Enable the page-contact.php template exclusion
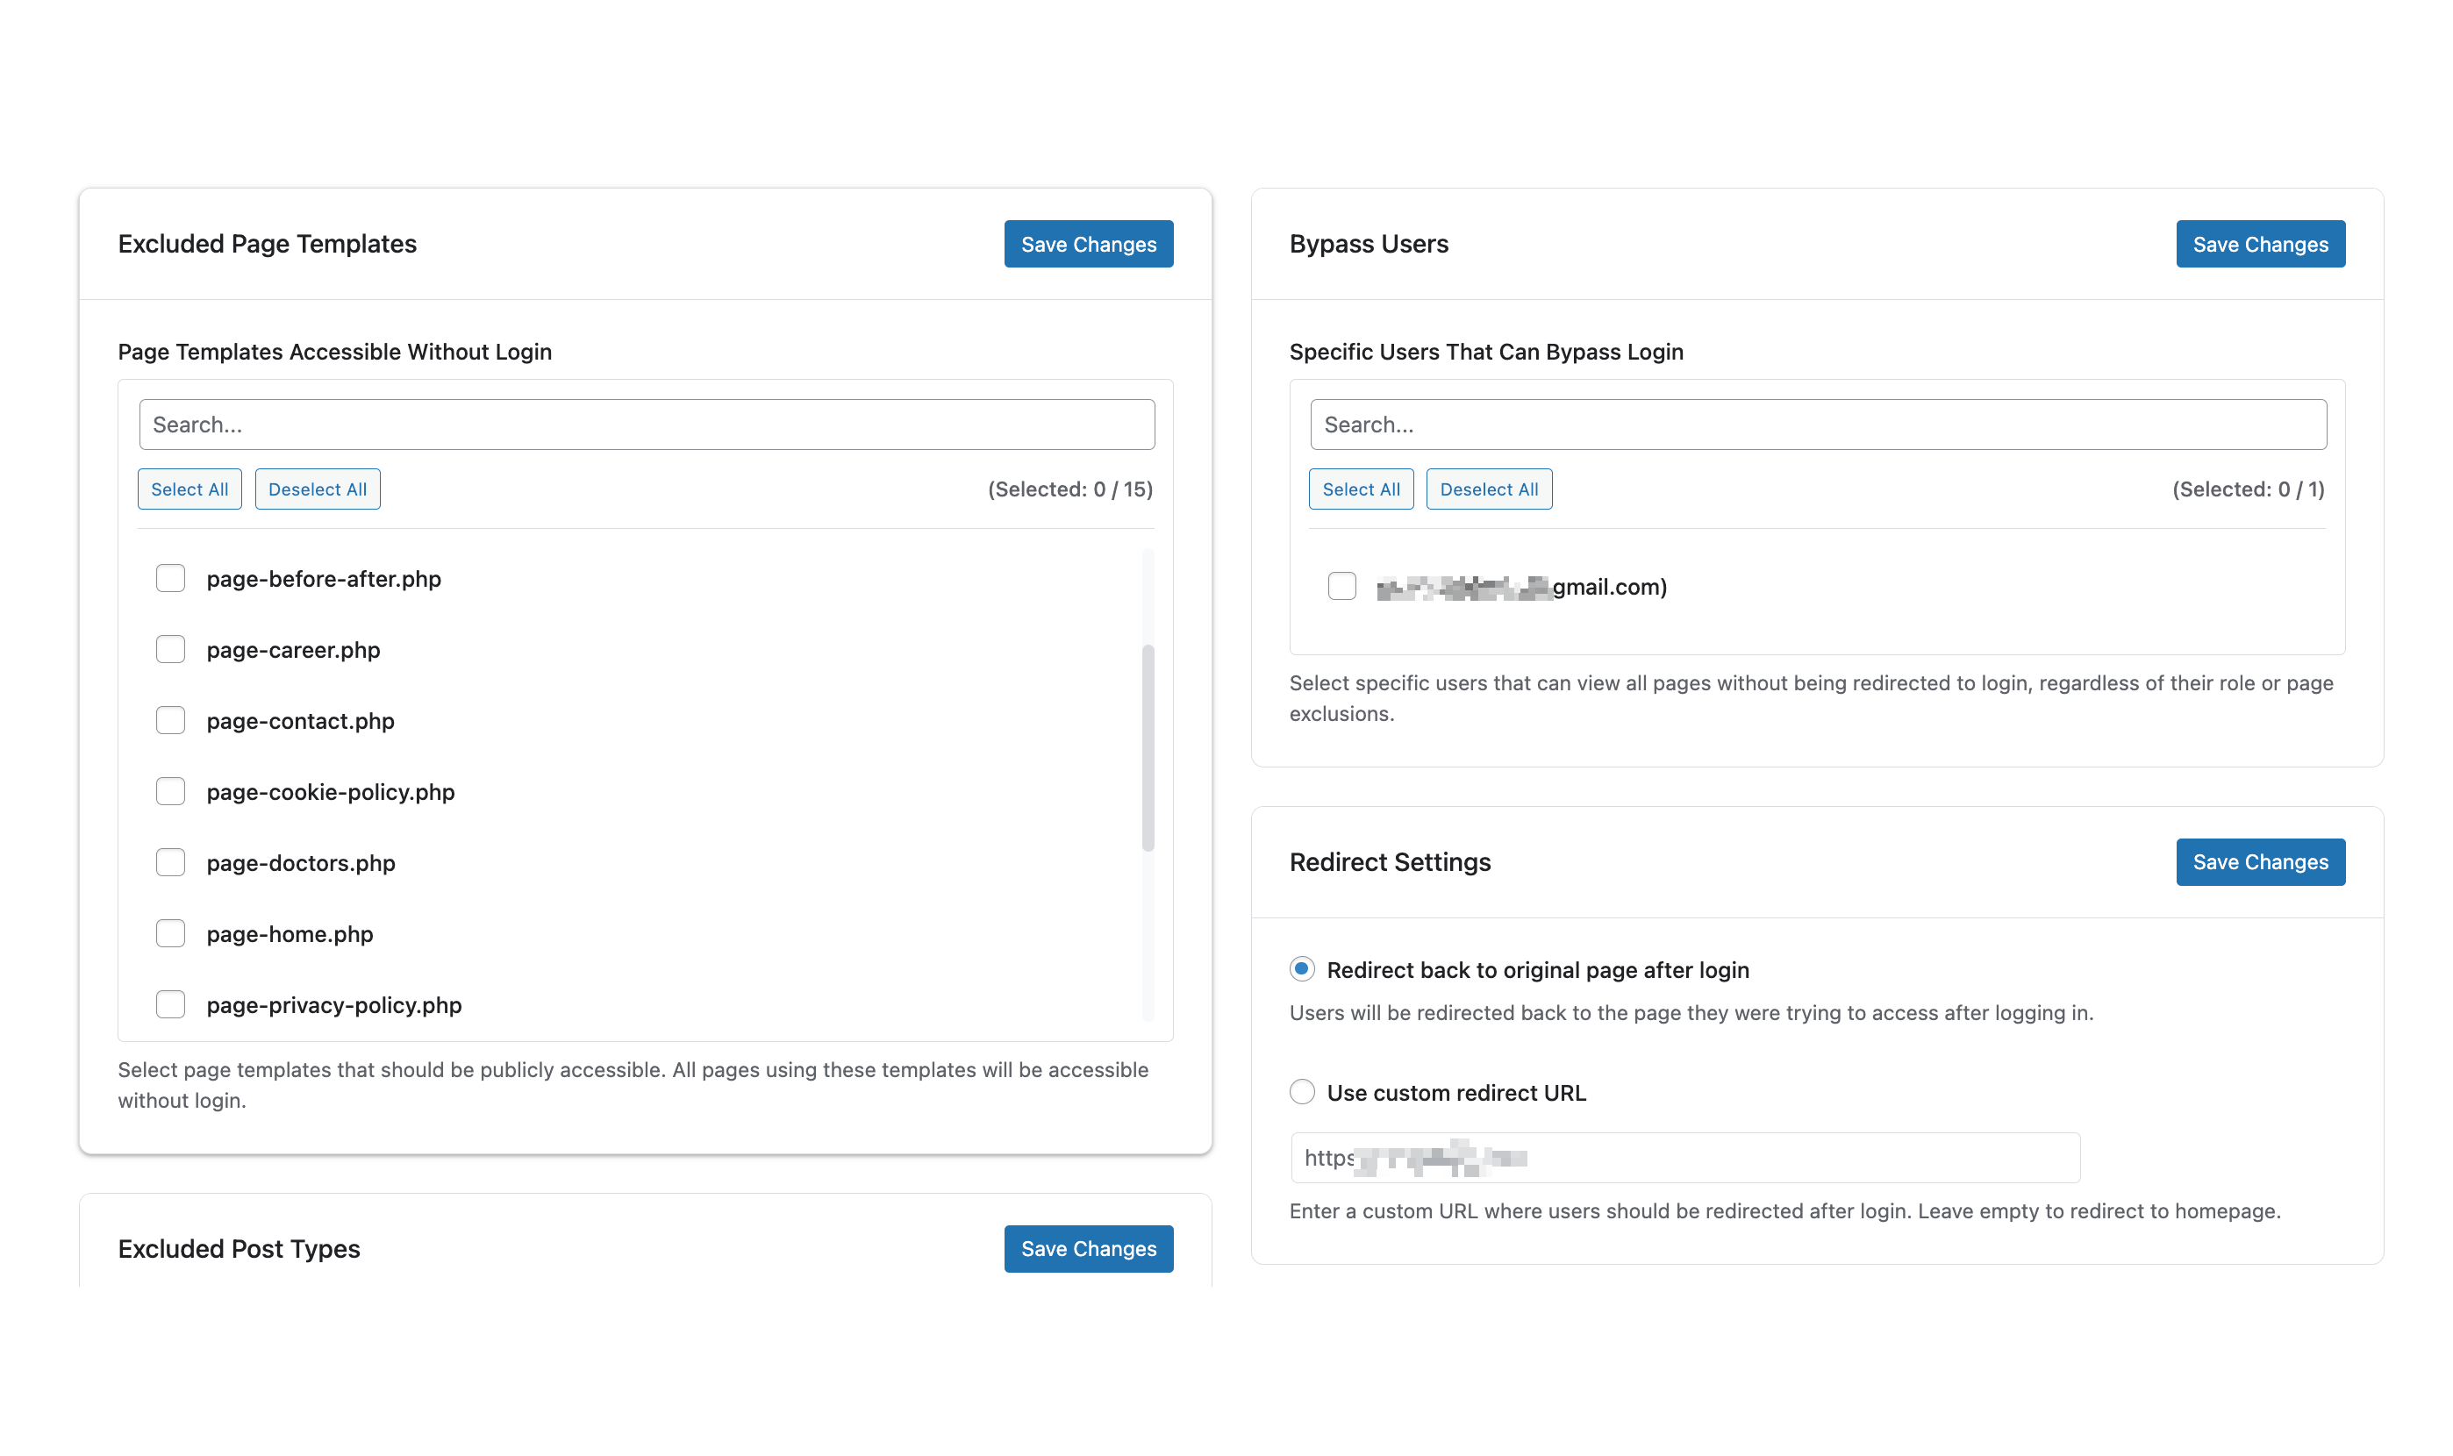 [x=171, y=720]
